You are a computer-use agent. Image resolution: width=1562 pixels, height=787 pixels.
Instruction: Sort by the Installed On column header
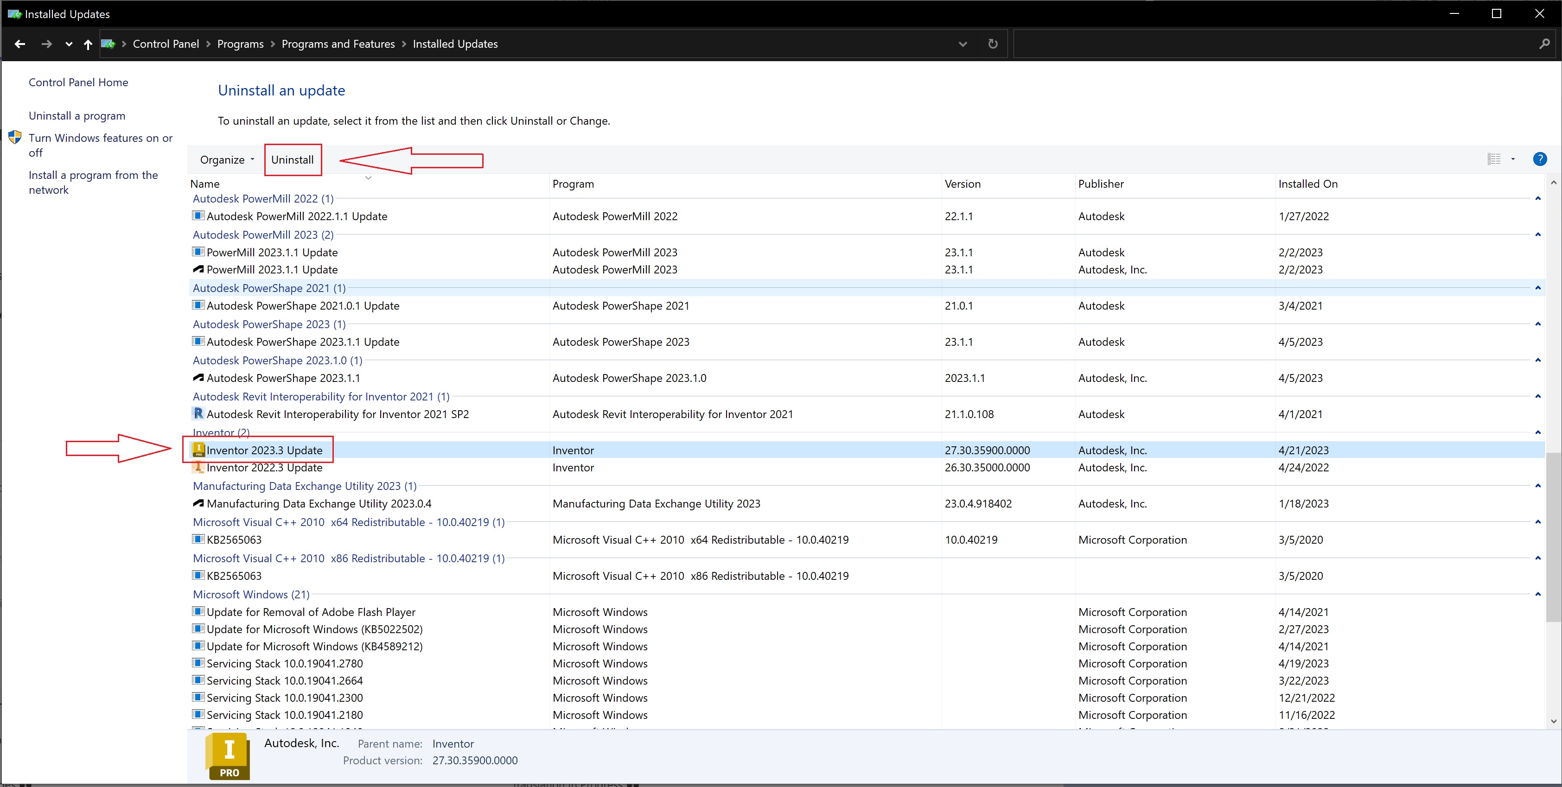tap(1307, 184)
